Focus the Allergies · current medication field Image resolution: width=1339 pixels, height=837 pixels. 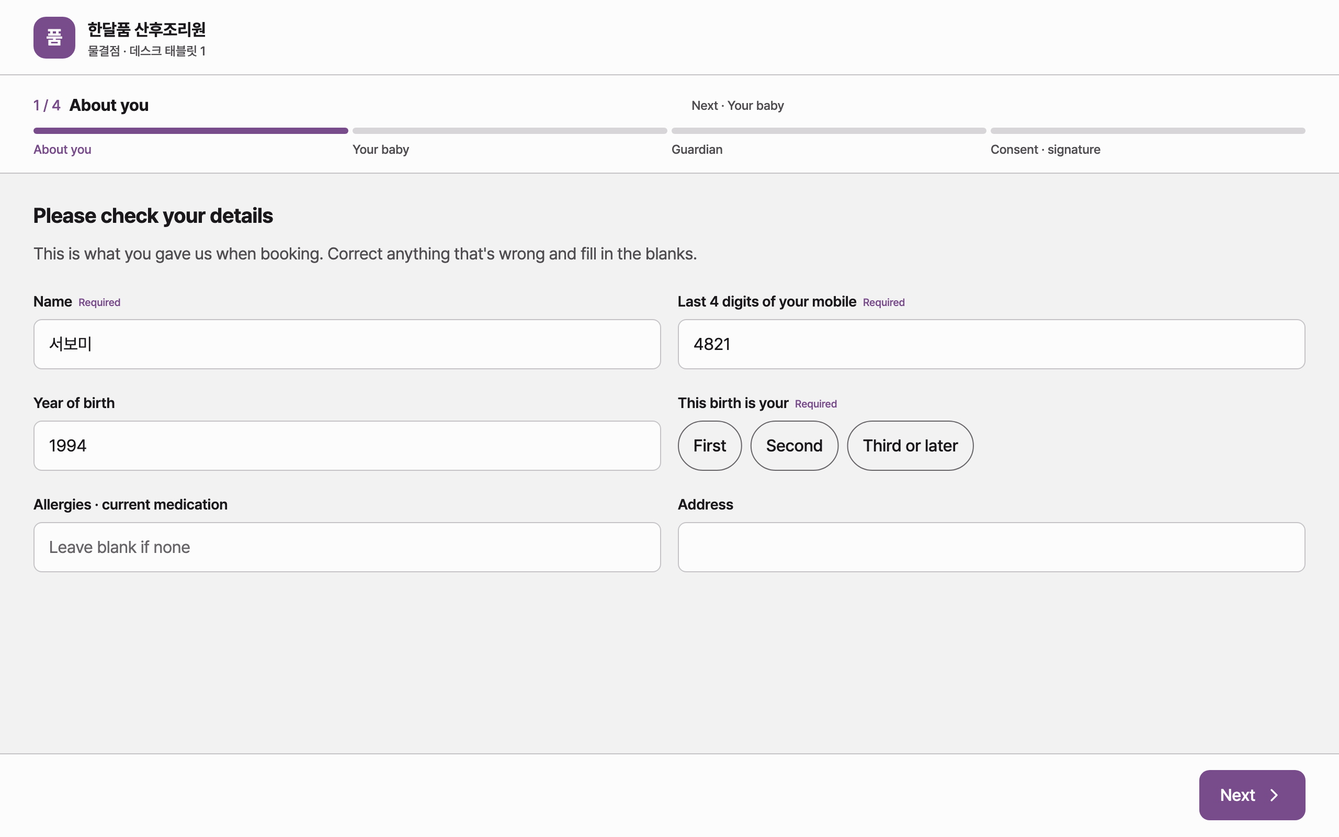point(347,547)
